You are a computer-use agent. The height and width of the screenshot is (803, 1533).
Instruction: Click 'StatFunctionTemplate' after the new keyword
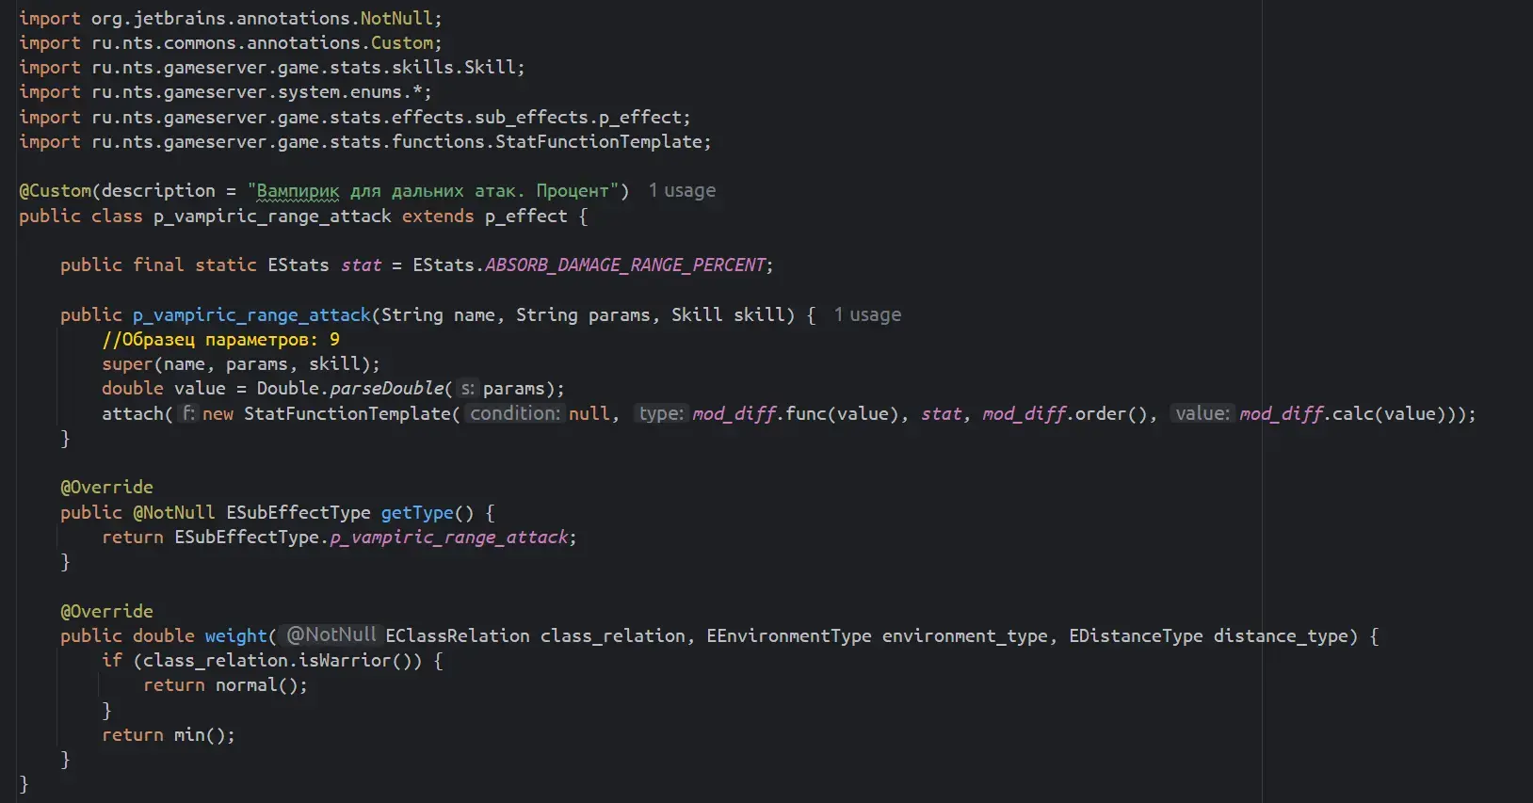tap(347, 413)
